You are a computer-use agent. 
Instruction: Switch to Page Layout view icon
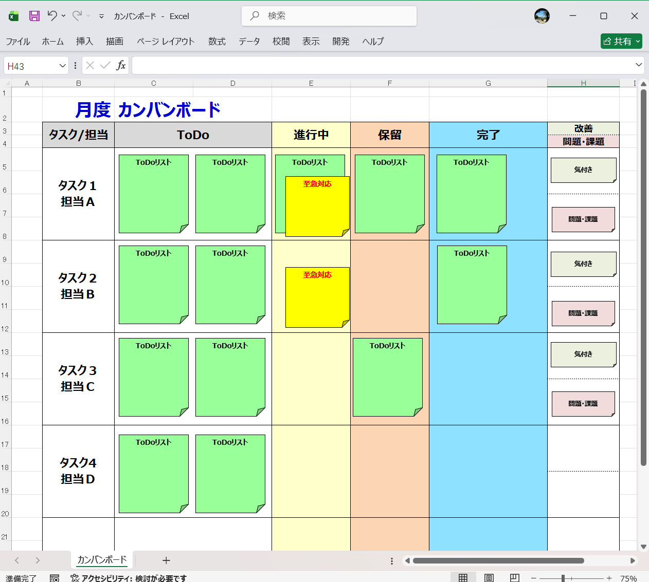pyautogui.click(x=489, y=577)
